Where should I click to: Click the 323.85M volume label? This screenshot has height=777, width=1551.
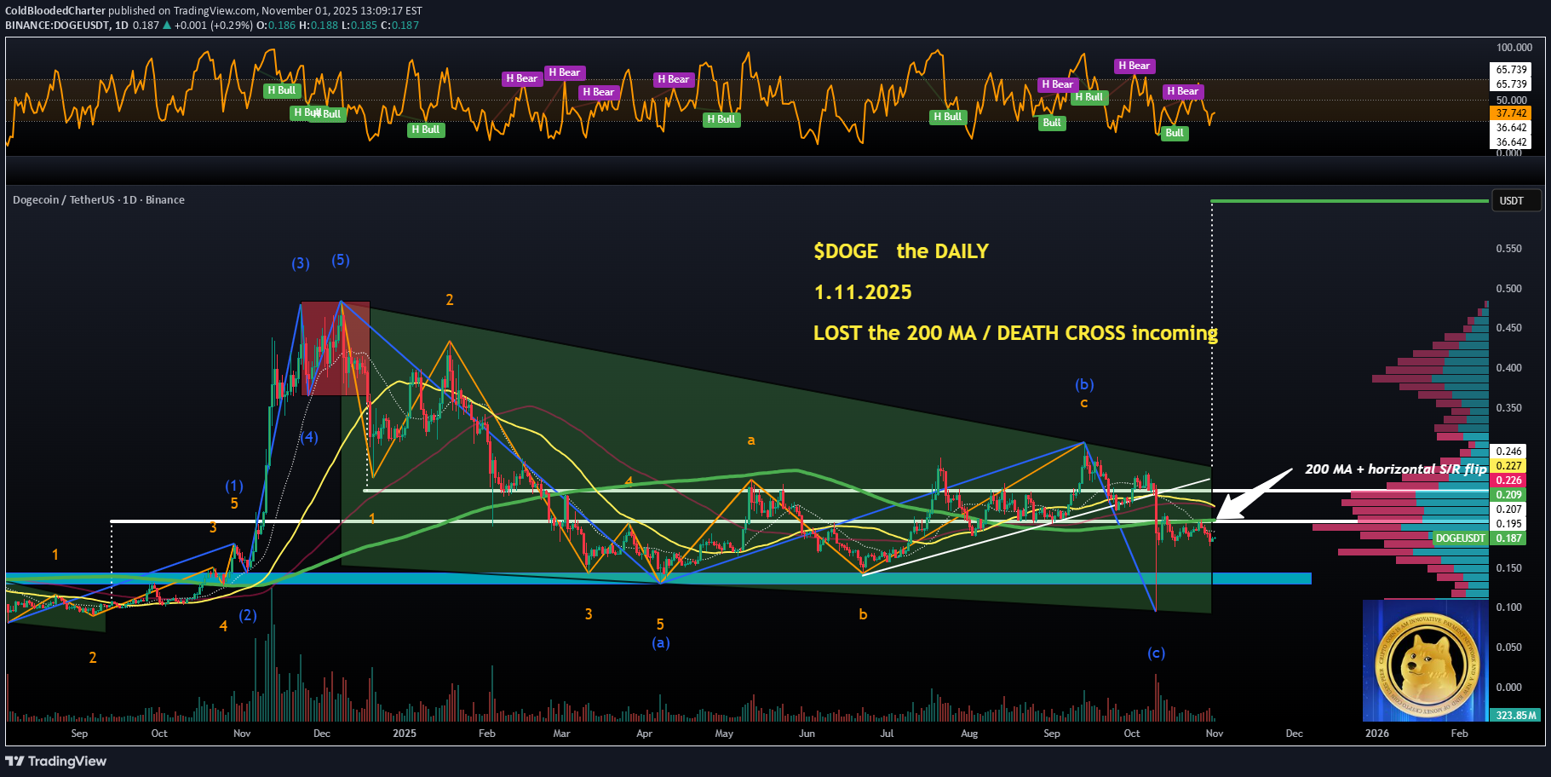click(1516, 715)
